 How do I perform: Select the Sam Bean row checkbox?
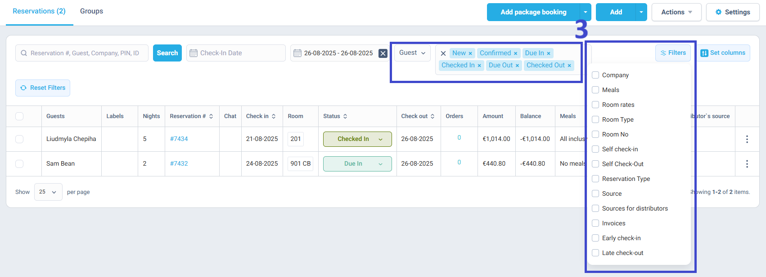pos(19,164)
